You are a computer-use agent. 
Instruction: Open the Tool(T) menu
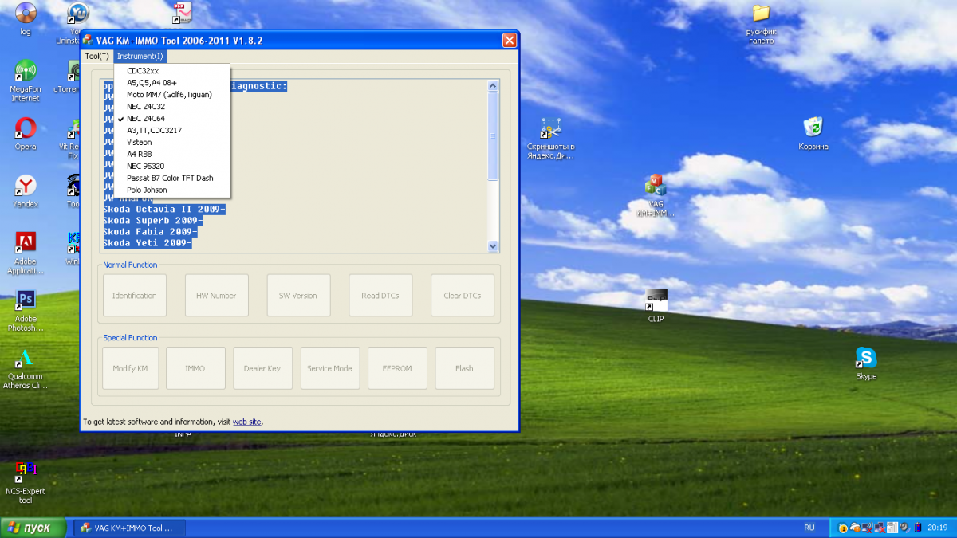tap(97, 57)
